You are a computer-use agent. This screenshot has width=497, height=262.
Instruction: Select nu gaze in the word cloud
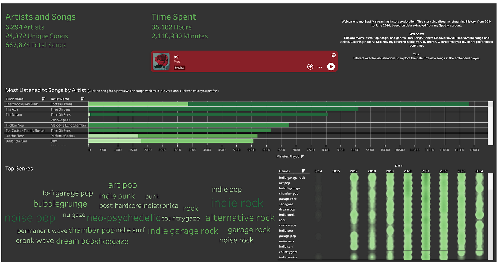click(x=74, y=215)
